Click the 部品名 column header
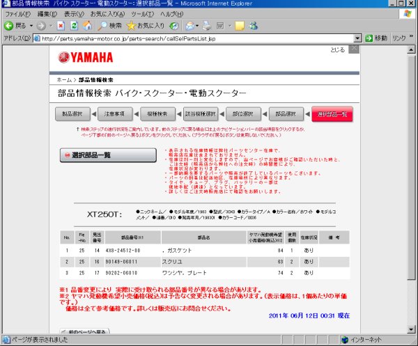The image size is (418, 346). click(x=204, y=237)
